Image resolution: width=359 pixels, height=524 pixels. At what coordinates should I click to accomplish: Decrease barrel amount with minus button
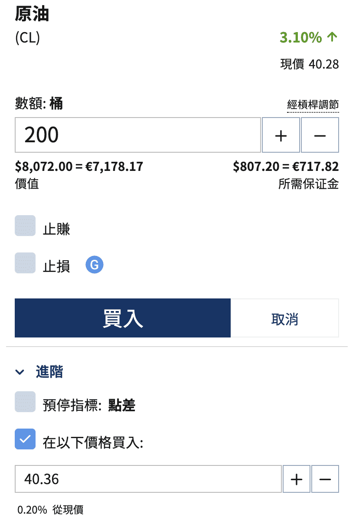[x=320, y=135]
